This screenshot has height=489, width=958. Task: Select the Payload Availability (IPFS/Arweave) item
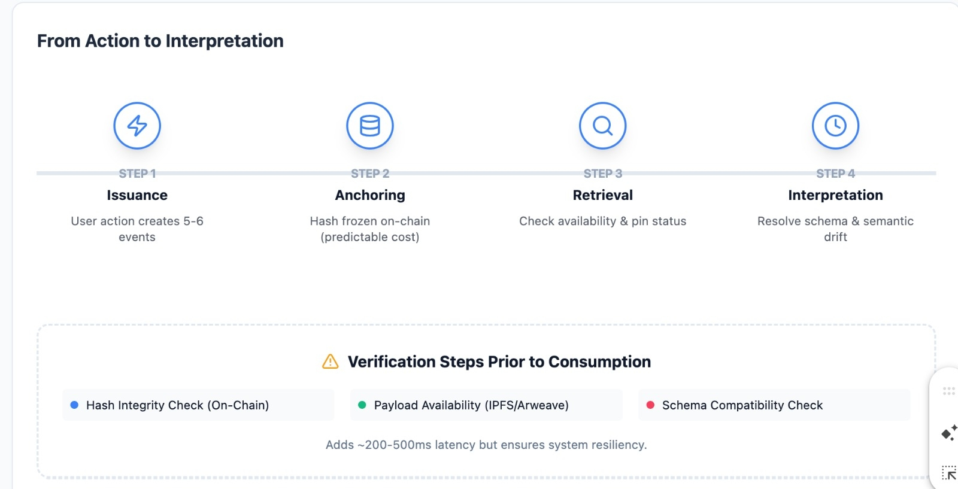tap(471, 405)
